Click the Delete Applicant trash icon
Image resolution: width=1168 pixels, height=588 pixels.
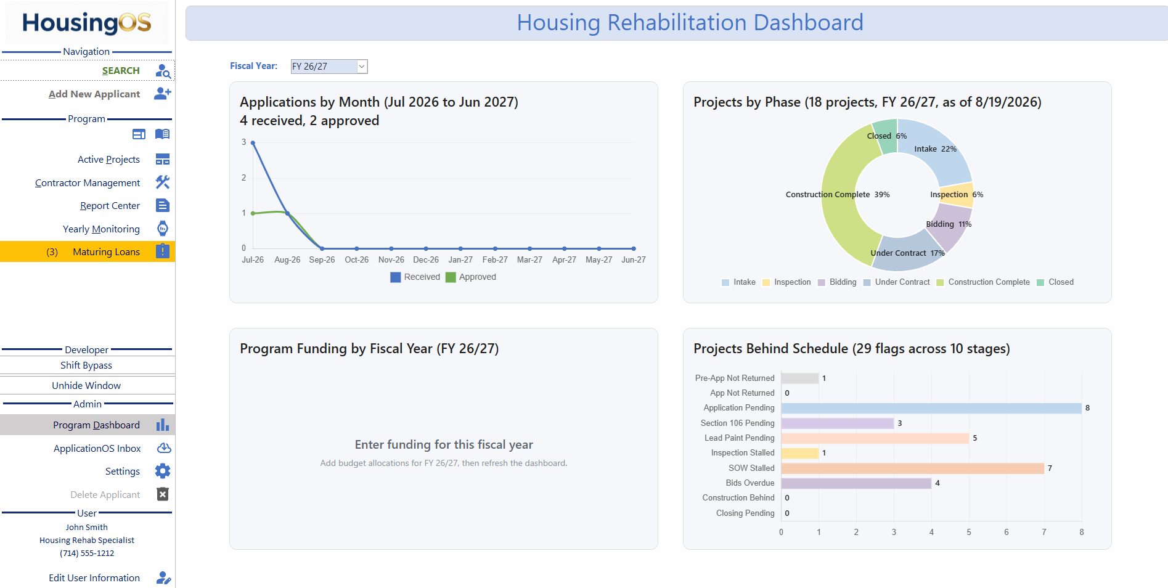pos(163,494)
